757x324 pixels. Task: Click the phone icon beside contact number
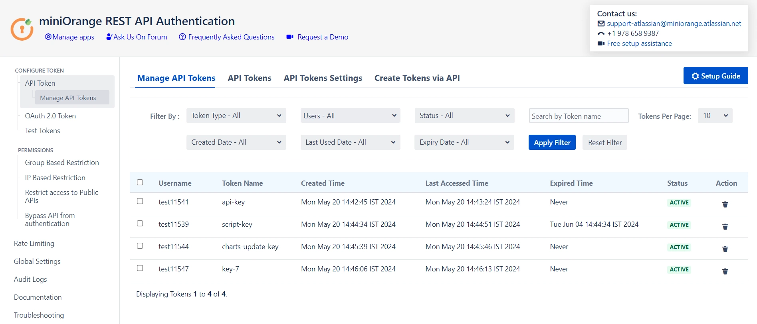(x=601, y=34)
